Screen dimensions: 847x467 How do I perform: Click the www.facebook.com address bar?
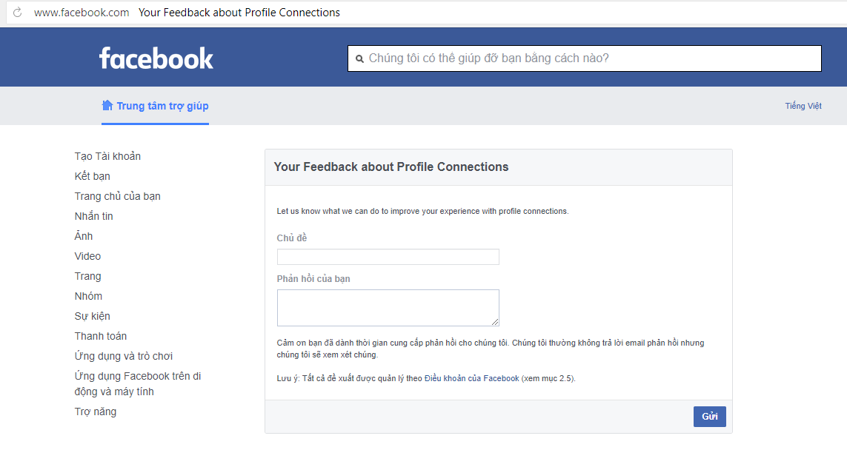coord(82,13)
